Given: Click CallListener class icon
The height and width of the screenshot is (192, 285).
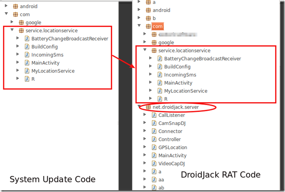Looking at the screenshot, I should 154,115.
